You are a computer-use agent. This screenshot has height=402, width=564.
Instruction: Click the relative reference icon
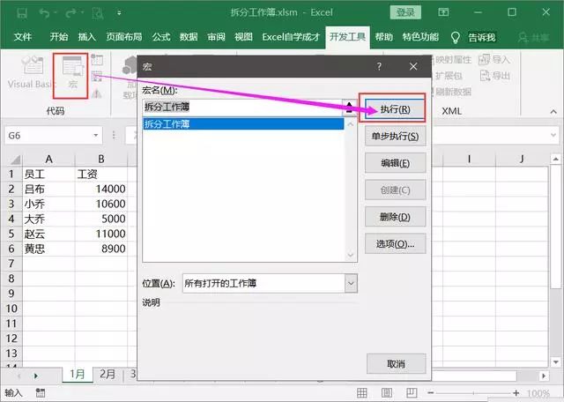[x=97, y=77]
